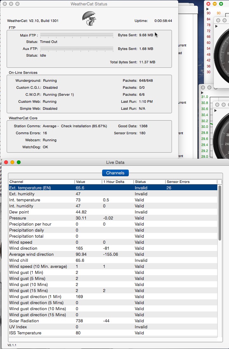Screen dimensions: 229x349
Task: Click the V2.1.1 version label in Live Data
Action: tap(12, 345)
